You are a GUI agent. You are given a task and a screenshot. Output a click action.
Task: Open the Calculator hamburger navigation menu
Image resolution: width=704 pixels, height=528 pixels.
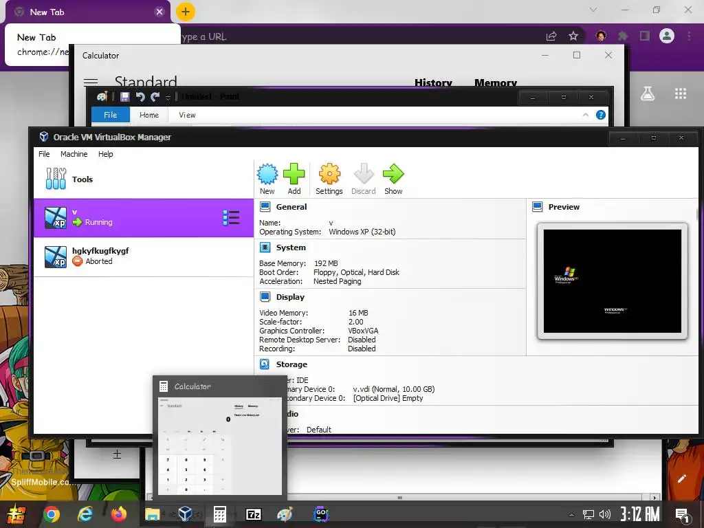[91, 81]
